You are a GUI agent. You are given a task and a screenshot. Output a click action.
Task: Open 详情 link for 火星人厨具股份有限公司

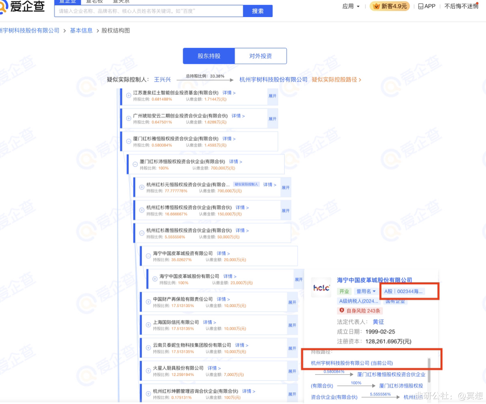[214, 368]
